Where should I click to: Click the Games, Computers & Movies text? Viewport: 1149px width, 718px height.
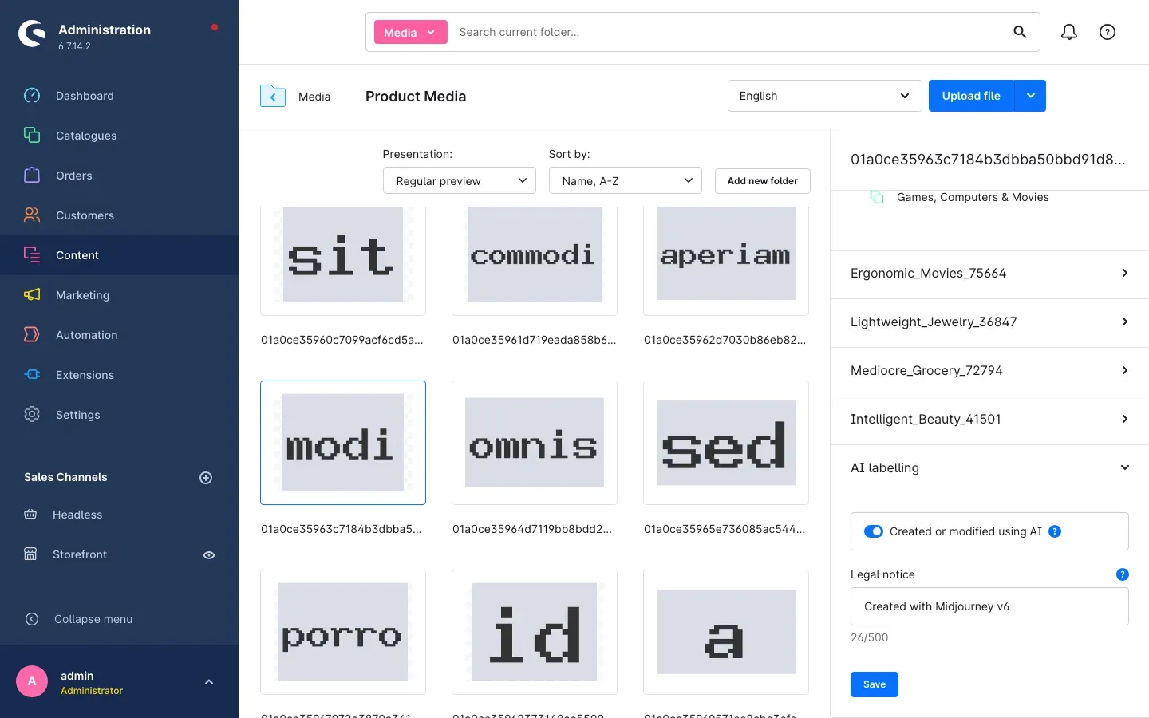coord(973,197)
